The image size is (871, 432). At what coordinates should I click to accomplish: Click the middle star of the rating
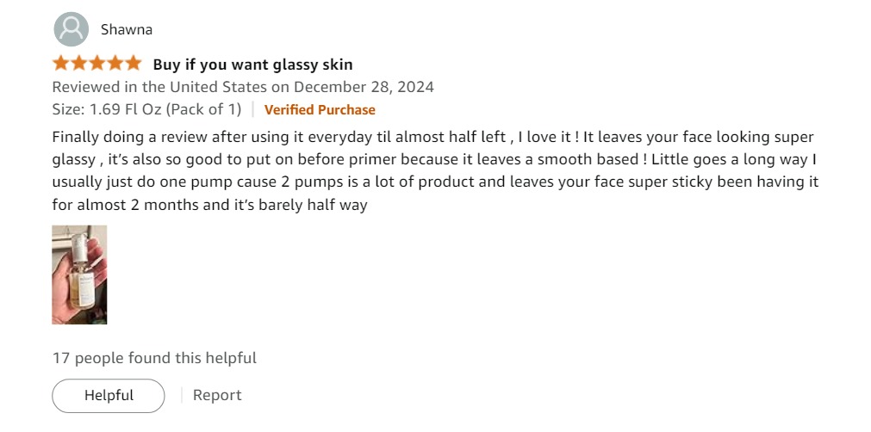96,64
